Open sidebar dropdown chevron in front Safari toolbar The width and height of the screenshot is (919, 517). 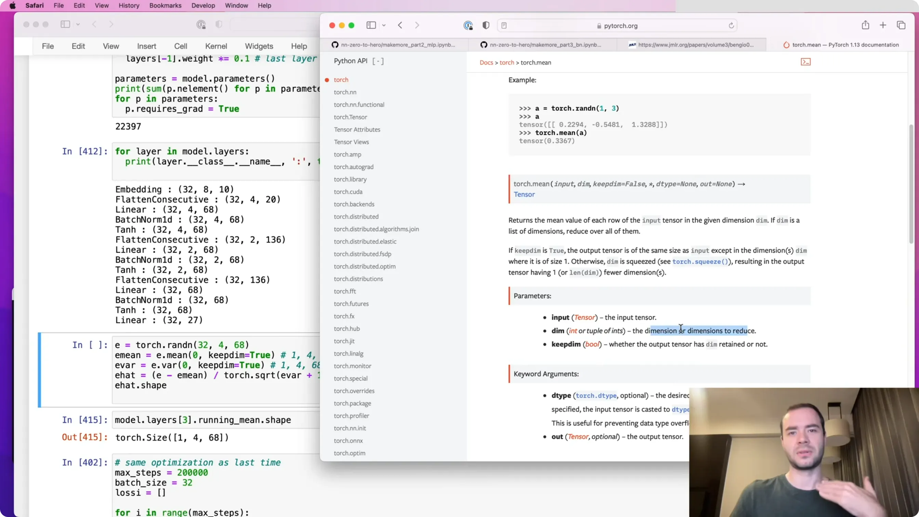[384, 25]
